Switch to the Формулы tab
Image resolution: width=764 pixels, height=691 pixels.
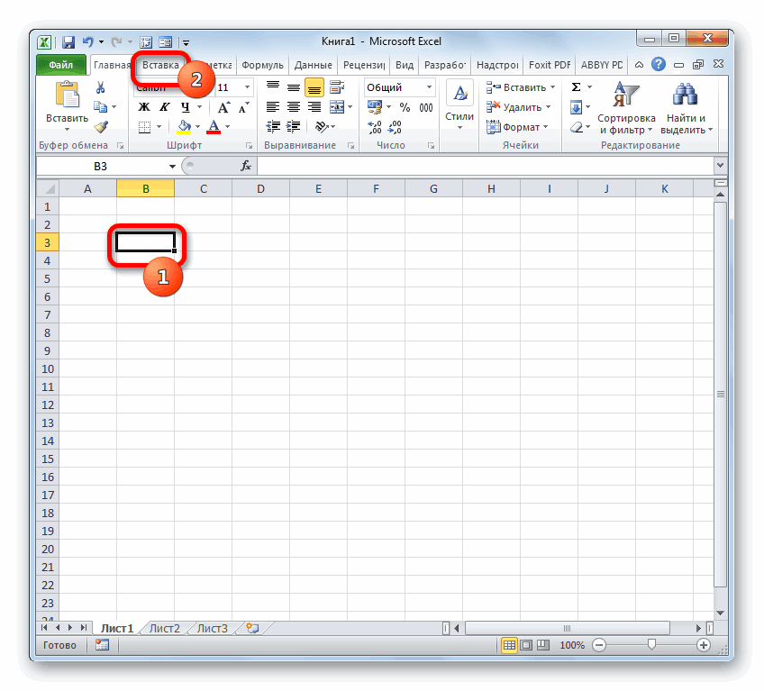(262, 65)
